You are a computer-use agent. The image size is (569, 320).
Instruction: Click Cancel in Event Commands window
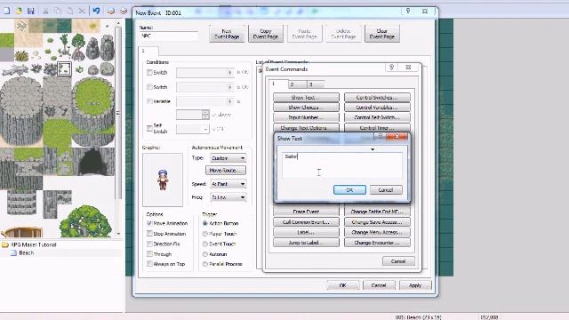pos(398,261)
